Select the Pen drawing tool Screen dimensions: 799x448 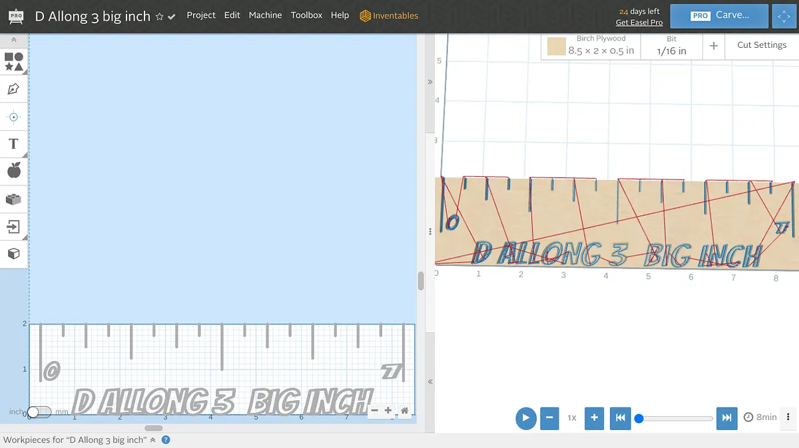(x=13, y=89)
